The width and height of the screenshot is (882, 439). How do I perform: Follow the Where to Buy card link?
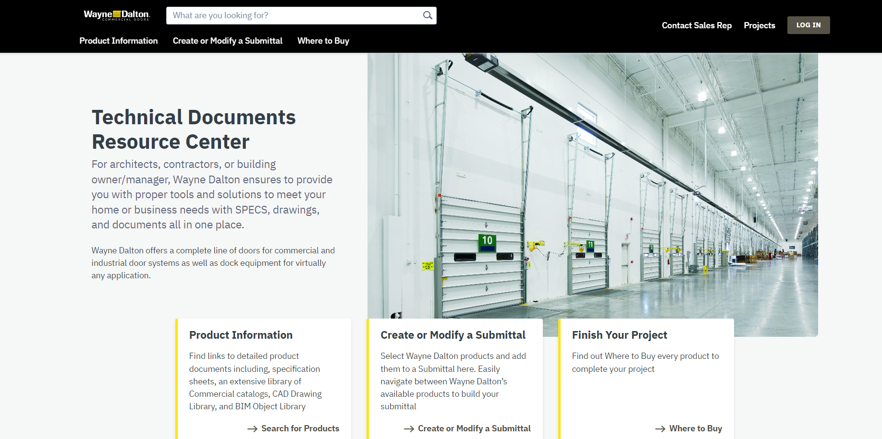(x=695, y=428)
